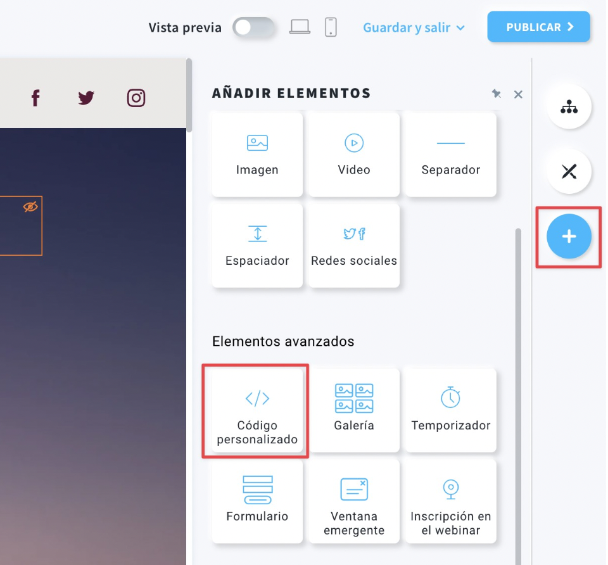This screenshot has height=565, width=608.
Task: Click the blue plus add-elements button
Action: 569,236
